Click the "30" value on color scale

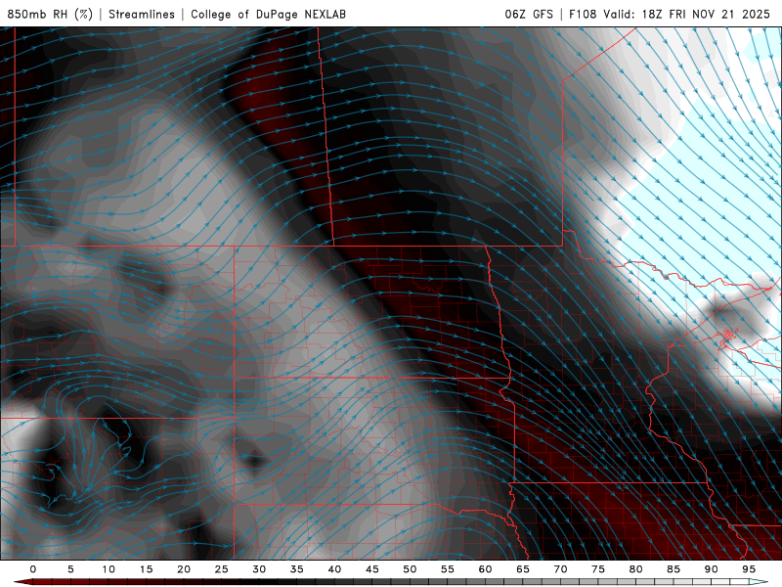pos(259,569)
